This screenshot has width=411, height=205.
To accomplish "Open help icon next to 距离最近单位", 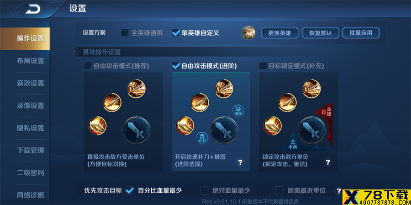I will pyautogui.click(x=339, y=190).
